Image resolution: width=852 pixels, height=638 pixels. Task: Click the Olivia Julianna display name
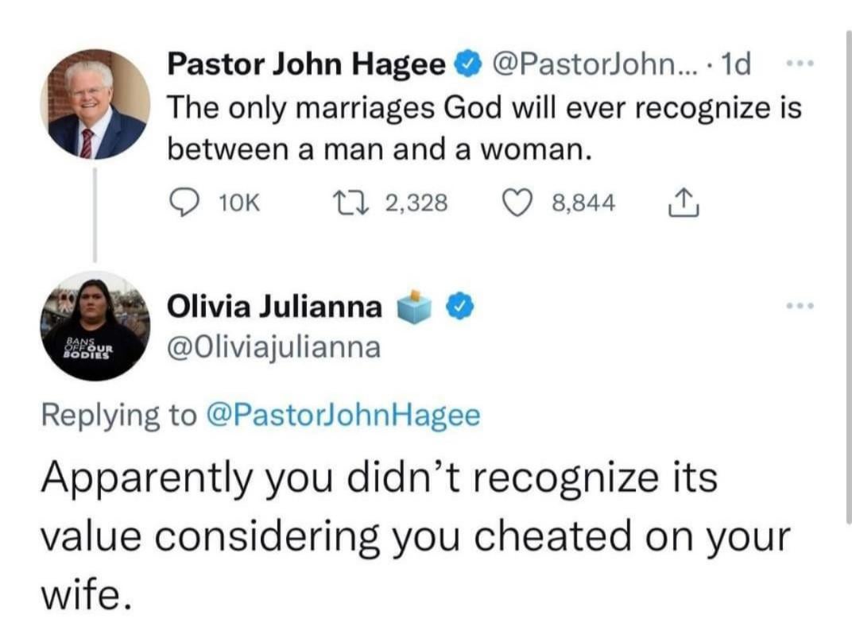tap(274, 307)
